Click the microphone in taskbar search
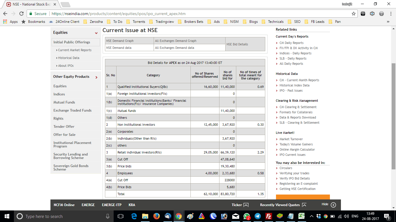396x222 pixels. pyautogui.click(x=108, y=216)
